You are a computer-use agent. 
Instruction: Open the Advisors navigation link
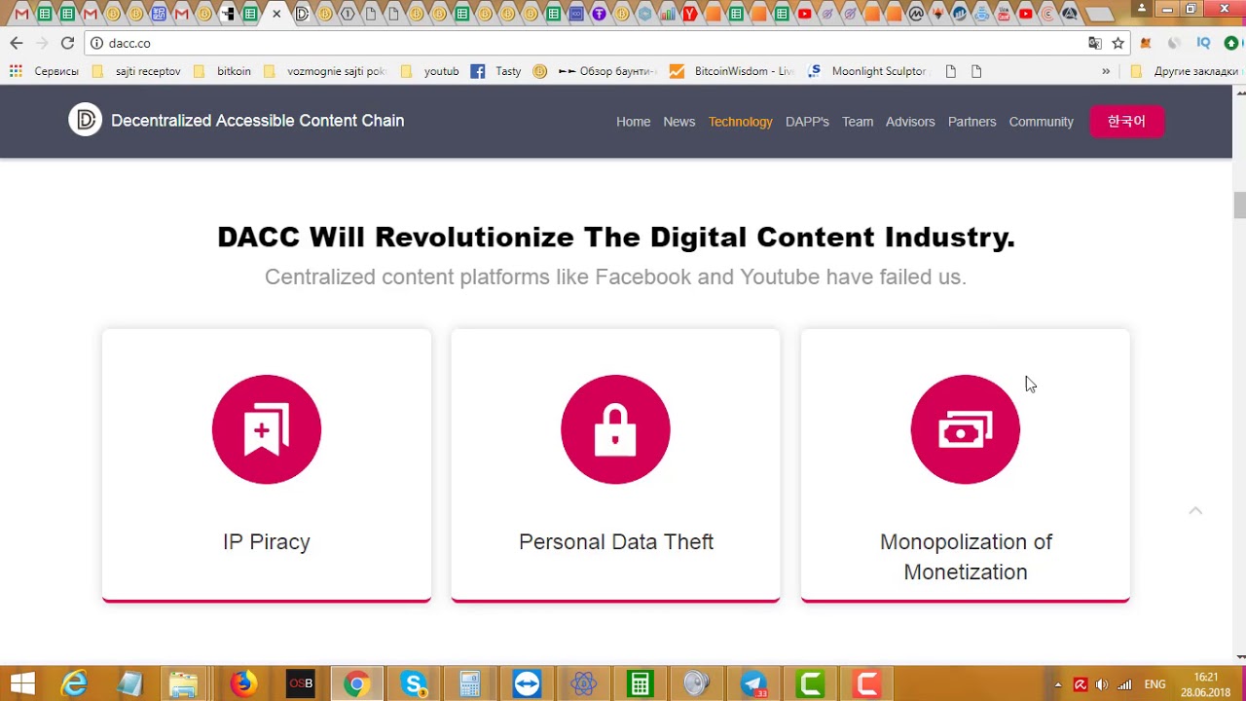point(910,122)
